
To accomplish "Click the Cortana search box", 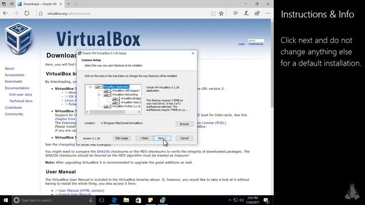I will (54, 200).
